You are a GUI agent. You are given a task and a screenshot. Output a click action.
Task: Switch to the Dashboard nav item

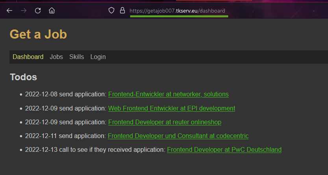(28, 57)
